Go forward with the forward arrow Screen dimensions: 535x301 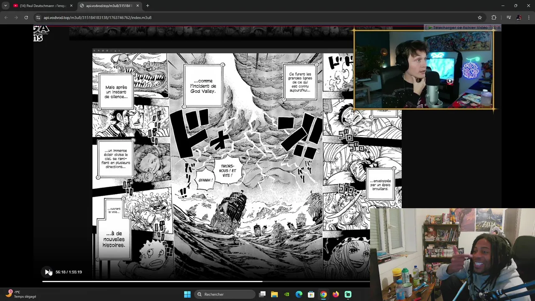pos(16,18)
